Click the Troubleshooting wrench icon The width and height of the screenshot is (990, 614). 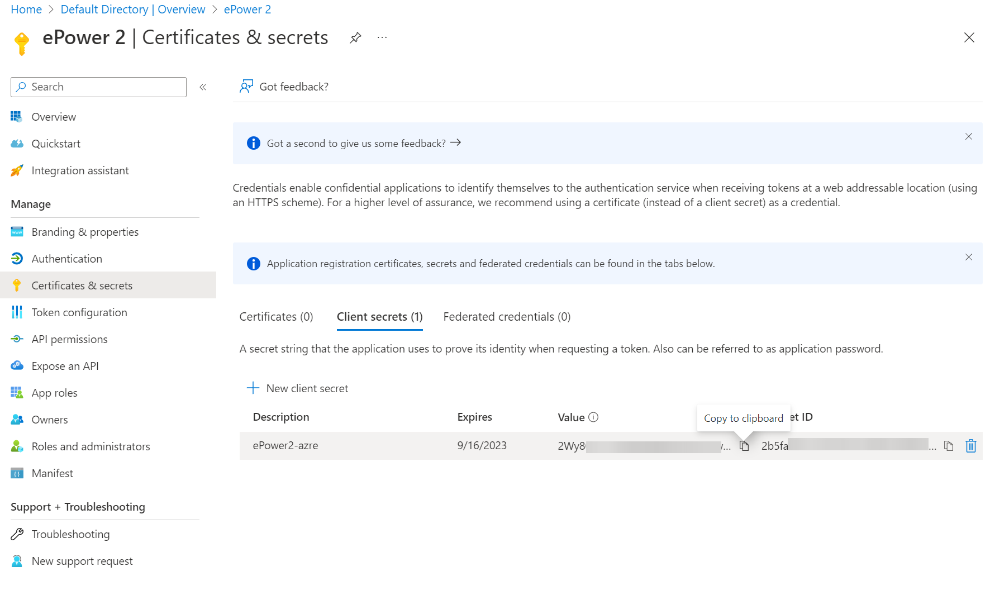tap(17, 534)
